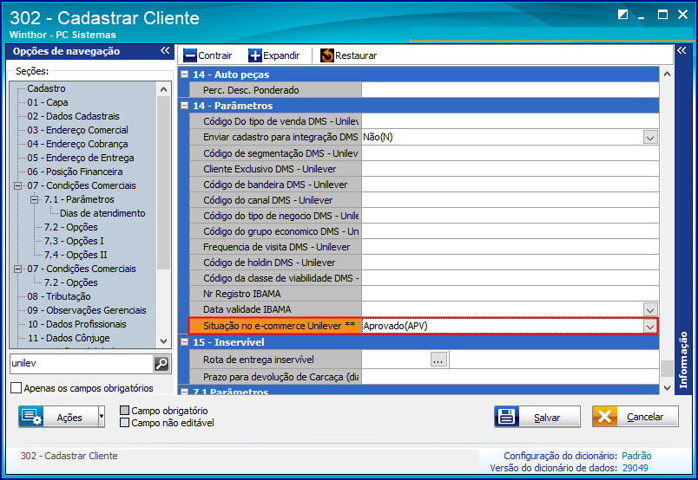The image size is (698, 480).
Task: Select Cadastro in the sections tree
Action: pos(46,88)
